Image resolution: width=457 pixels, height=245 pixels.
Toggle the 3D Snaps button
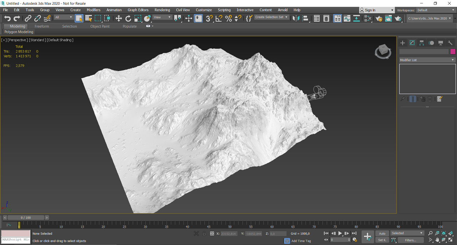(x=209, y=19)
